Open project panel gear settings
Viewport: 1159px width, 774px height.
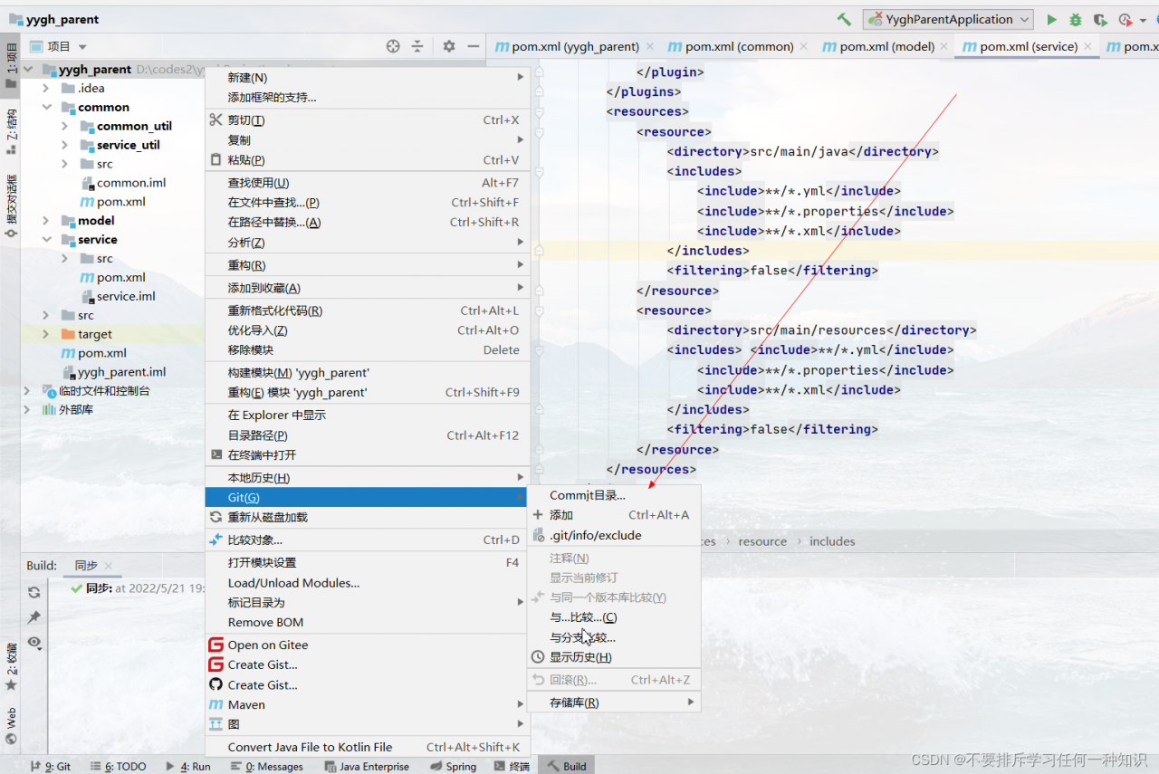click(449, 46)
